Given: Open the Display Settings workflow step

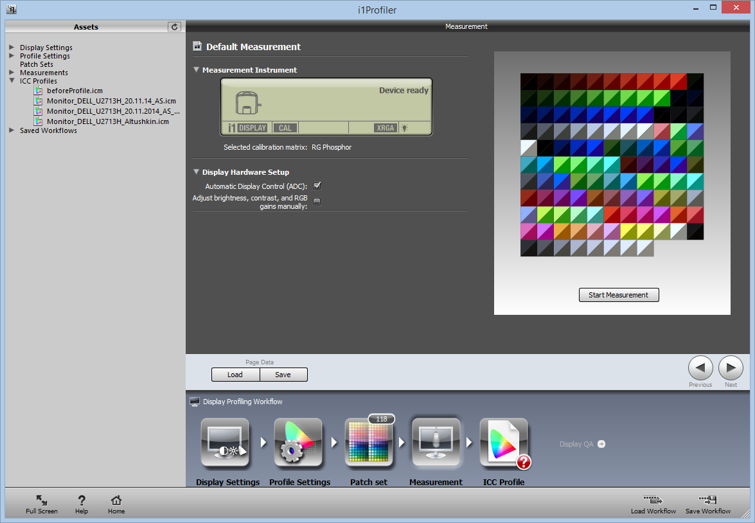Looking at the screenshot, I should tap(226, 443).
